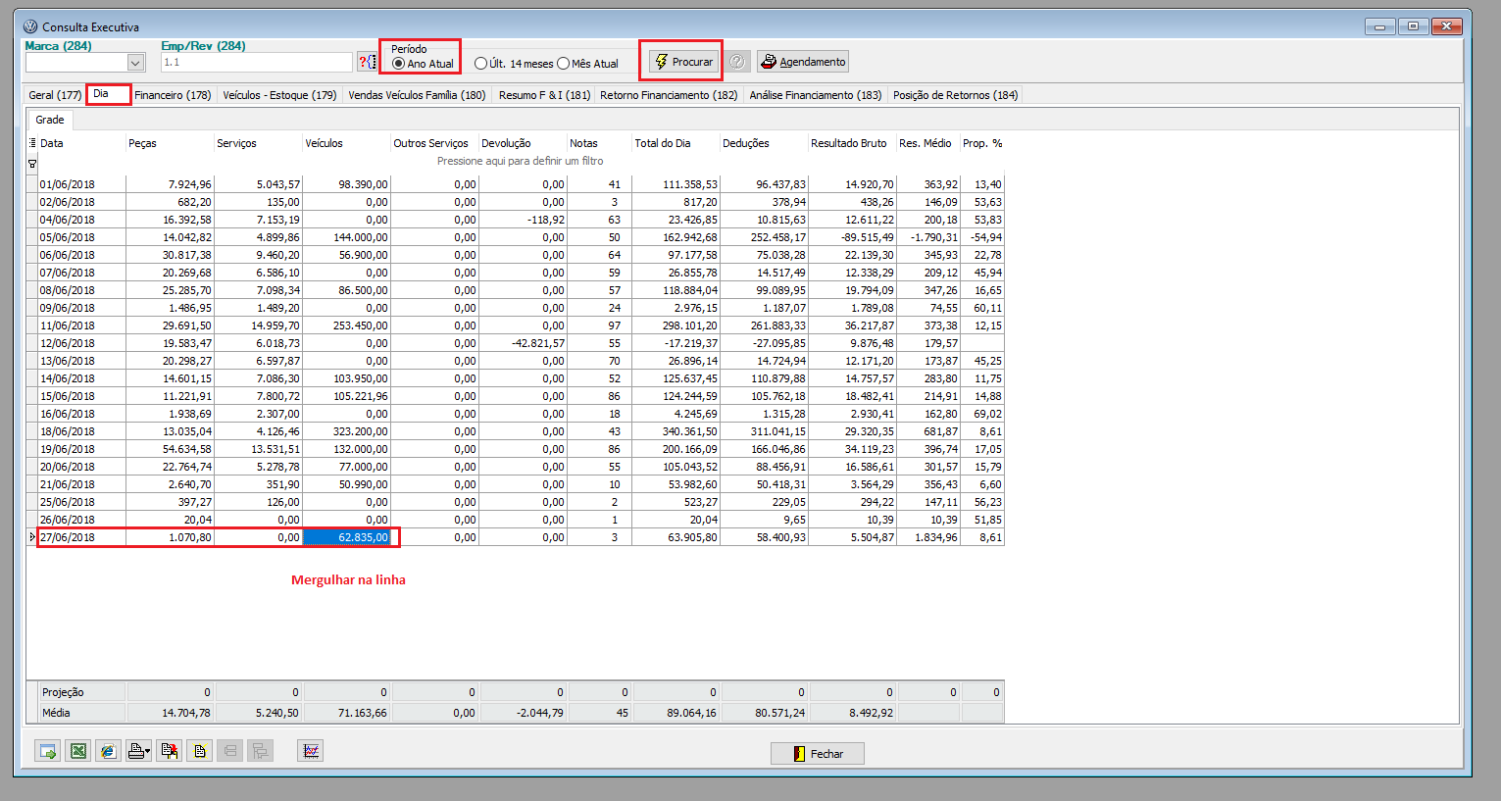Click the filter row 'Pressione aqui para definir um filtro'
Viewport: 1501px width, 801px height.
click(x=520, y=161)
